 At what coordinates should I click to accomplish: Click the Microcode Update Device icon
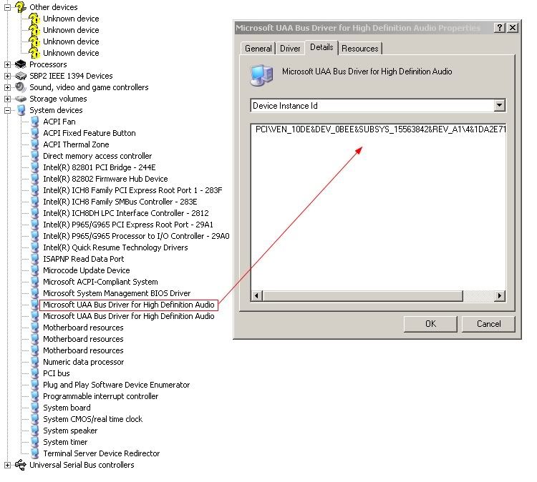pos(34,270)
